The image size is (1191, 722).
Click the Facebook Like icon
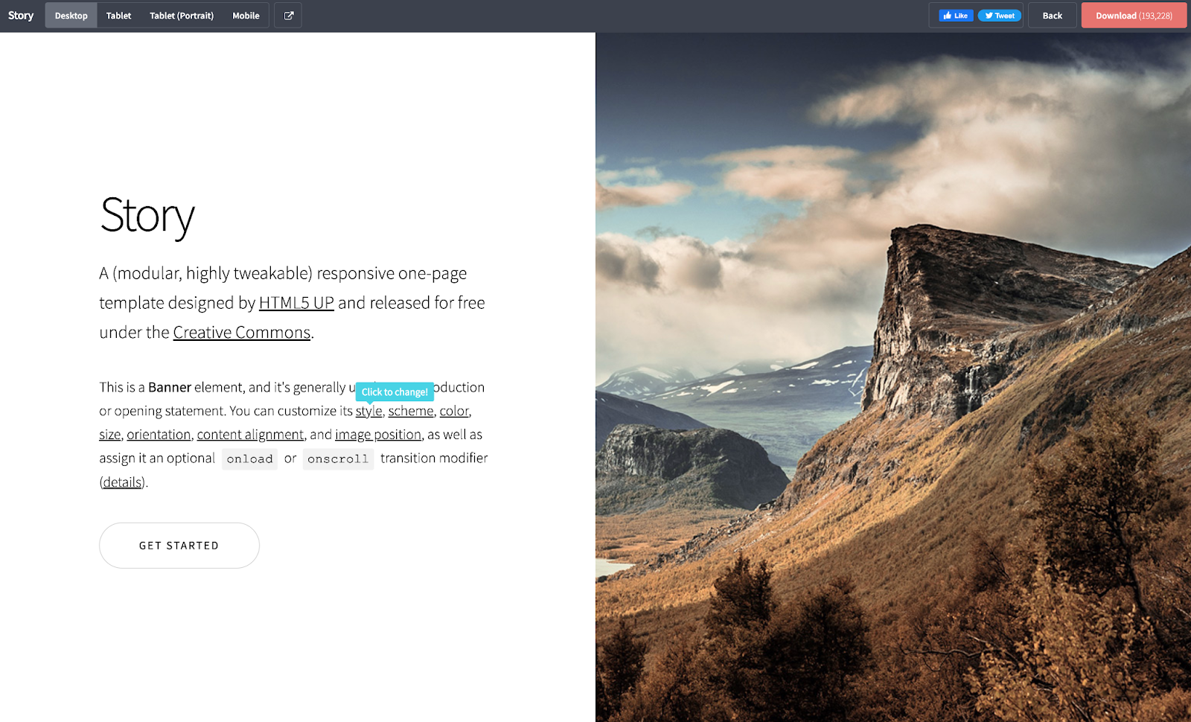pyautogui.click(x=955, y=15)
